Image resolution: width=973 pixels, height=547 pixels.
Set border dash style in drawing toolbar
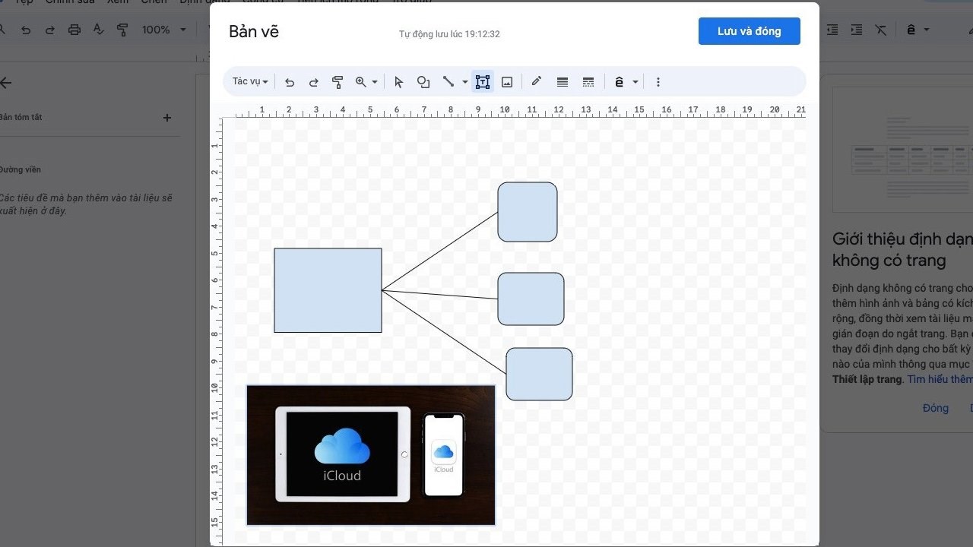588,82
